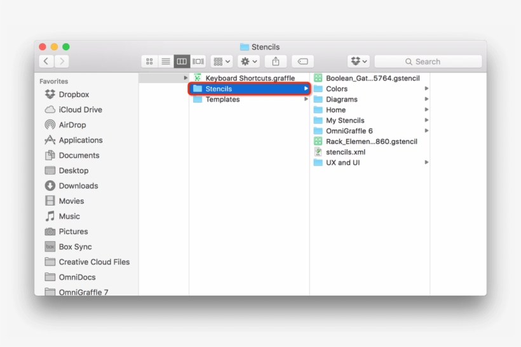This screenshot has height=347, width=521.
Task: Select Rack_Elemen...860.gstencil file
Action: pyautogui.click(x=370, y=141)
